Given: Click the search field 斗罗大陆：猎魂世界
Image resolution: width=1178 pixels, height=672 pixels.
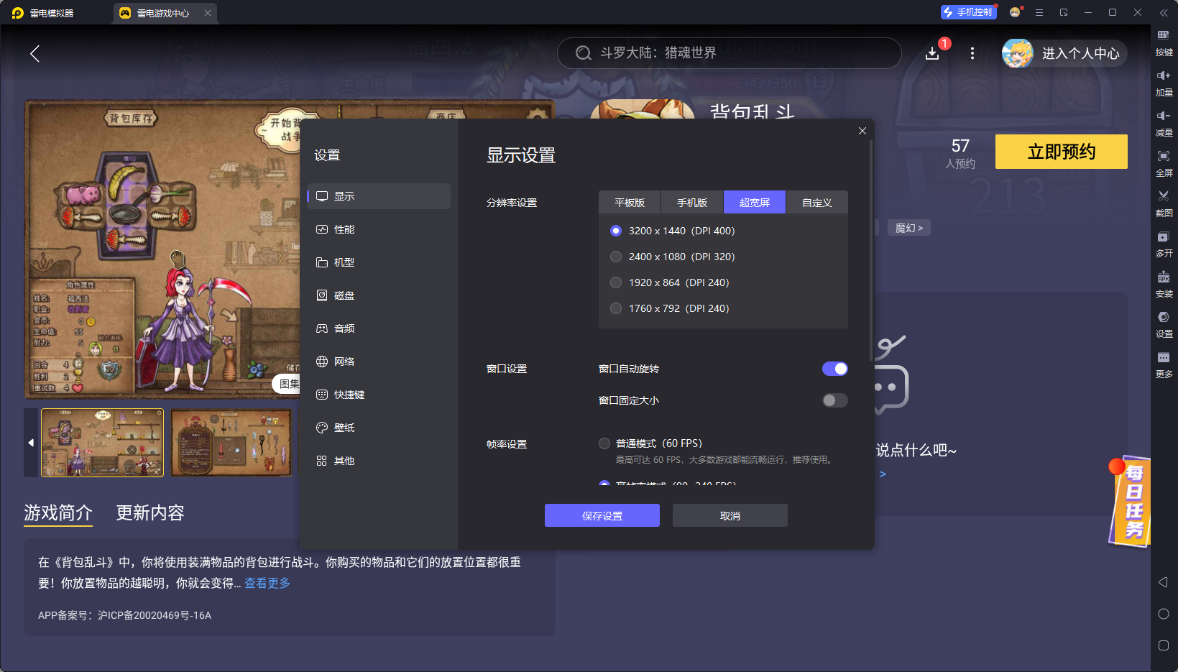Looking at the screenshot, I should [x=730, y=53].
